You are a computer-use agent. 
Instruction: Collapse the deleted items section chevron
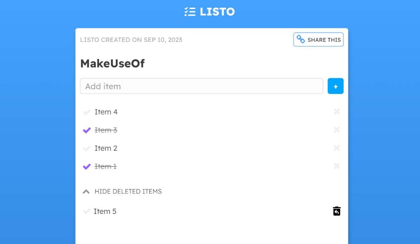click(x=86, y=191)
